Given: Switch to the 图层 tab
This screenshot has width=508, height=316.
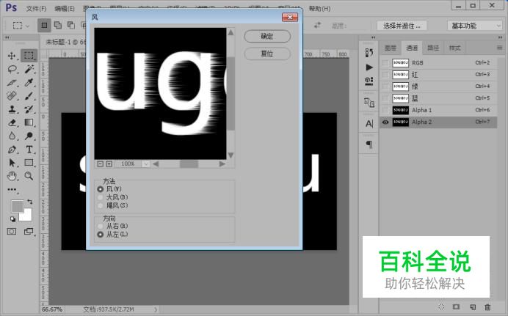Looking at the screenshot, I should tap(390, 48).
